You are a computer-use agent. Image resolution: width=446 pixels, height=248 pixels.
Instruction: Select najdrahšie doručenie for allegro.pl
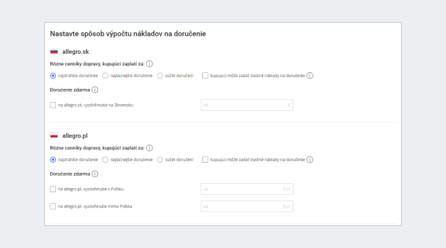click(x=53, y=160)
